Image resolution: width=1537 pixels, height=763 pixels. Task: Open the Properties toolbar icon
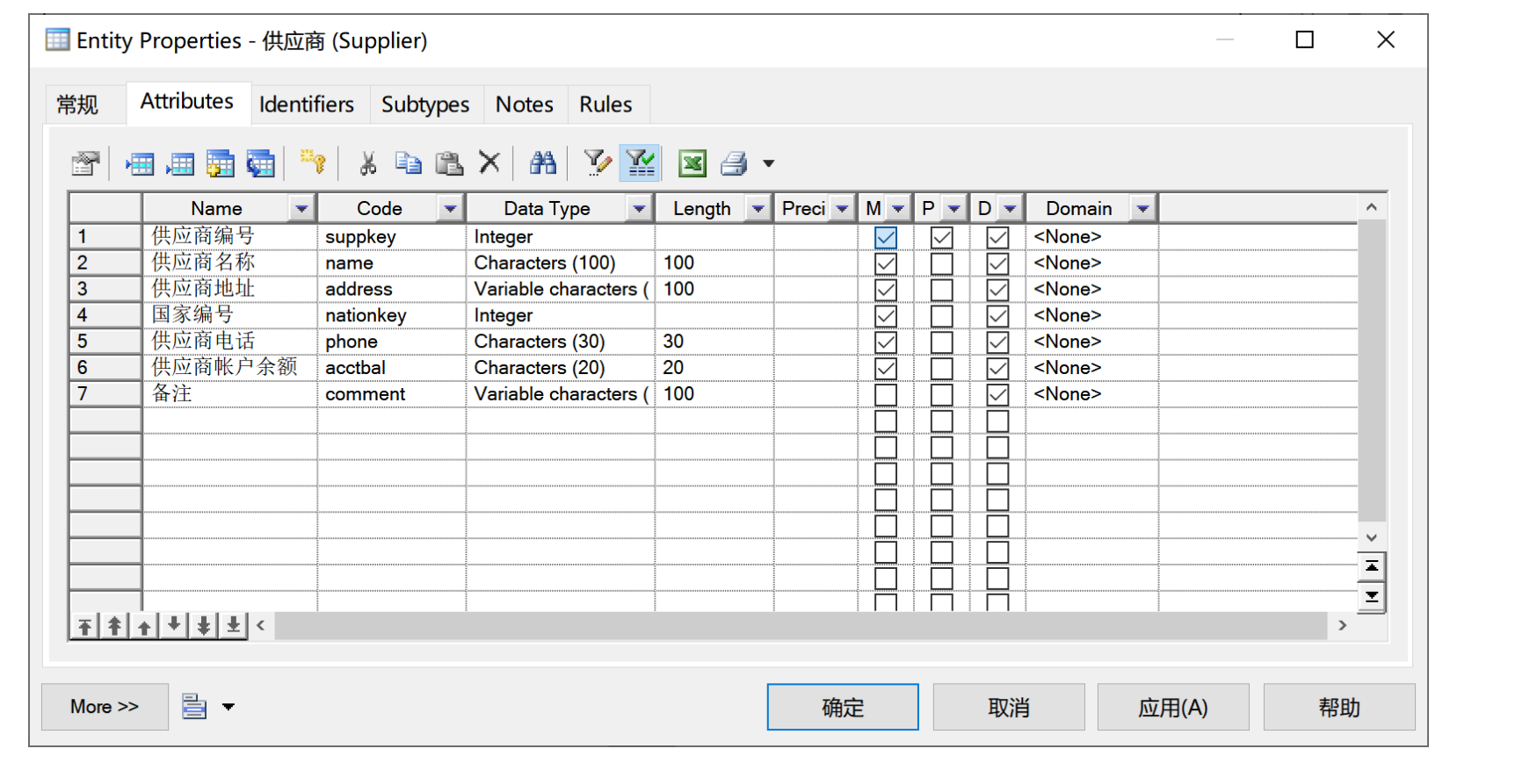point(86,163)
